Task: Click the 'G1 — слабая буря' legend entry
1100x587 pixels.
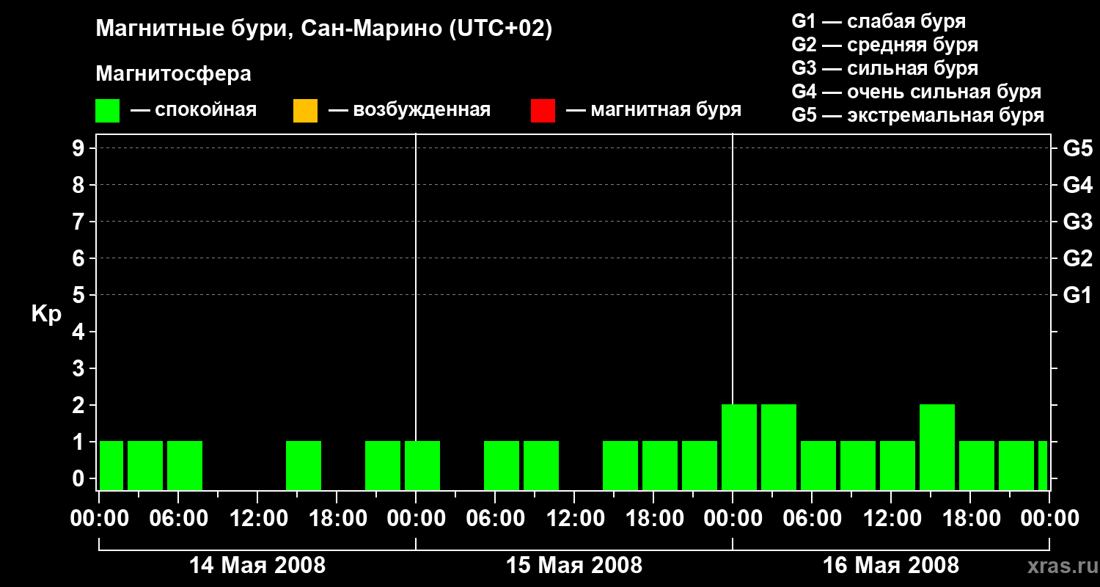Action: pos(879,21)
